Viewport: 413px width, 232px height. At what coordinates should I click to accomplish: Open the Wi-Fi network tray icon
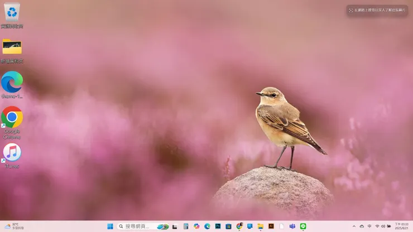click(377, 226)
